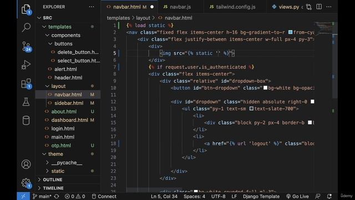Open the Explorer view icon
The image size is (355, 200).
tap(26, 9)
